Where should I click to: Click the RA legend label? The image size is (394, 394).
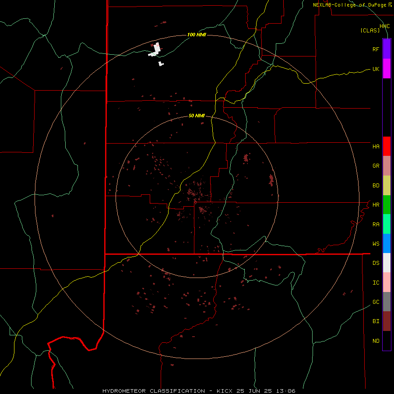[x=376, y=225]
